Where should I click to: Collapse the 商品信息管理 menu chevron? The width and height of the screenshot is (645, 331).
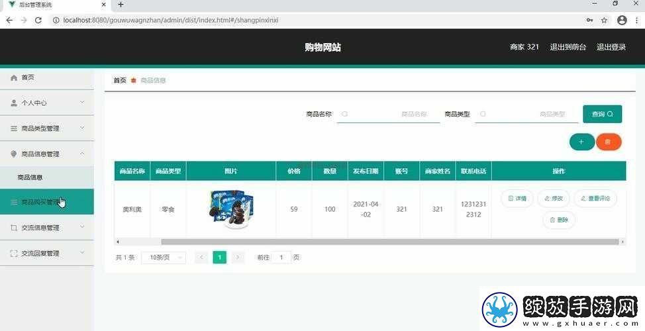pos(82,154)
